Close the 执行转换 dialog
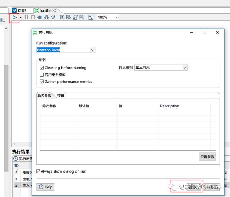This screenshot has width=230, height=197. [217, 33]
